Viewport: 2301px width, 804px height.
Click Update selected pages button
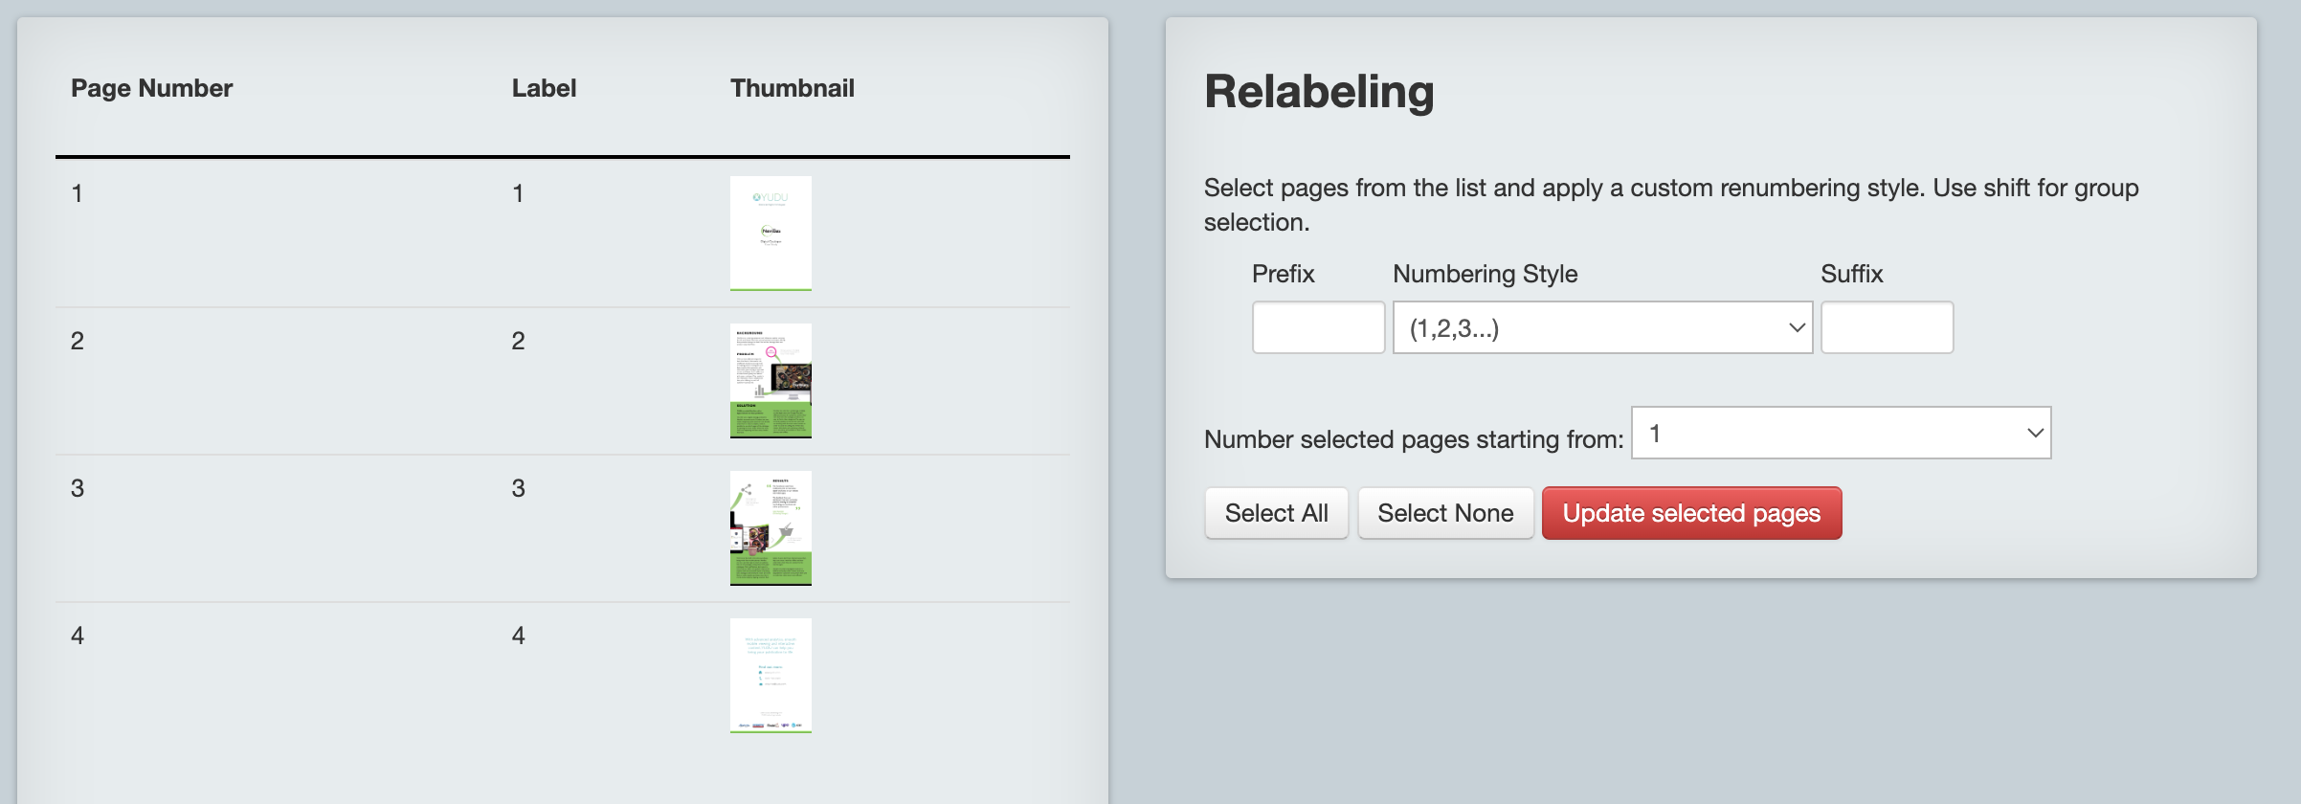[1691, 513]
